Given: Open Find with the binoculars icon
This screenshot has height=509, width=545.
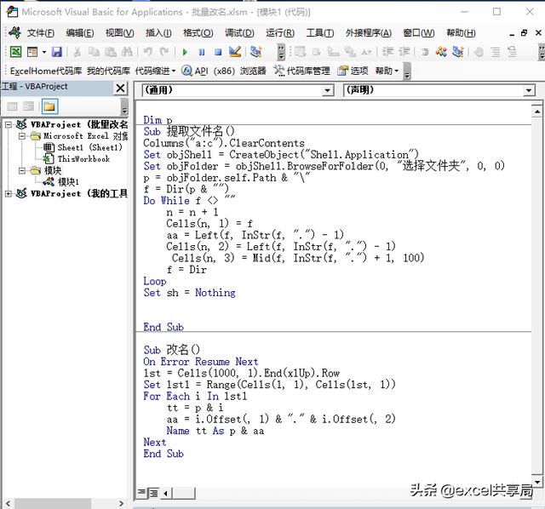Looking at the screenshot, I should coord(127,52).
